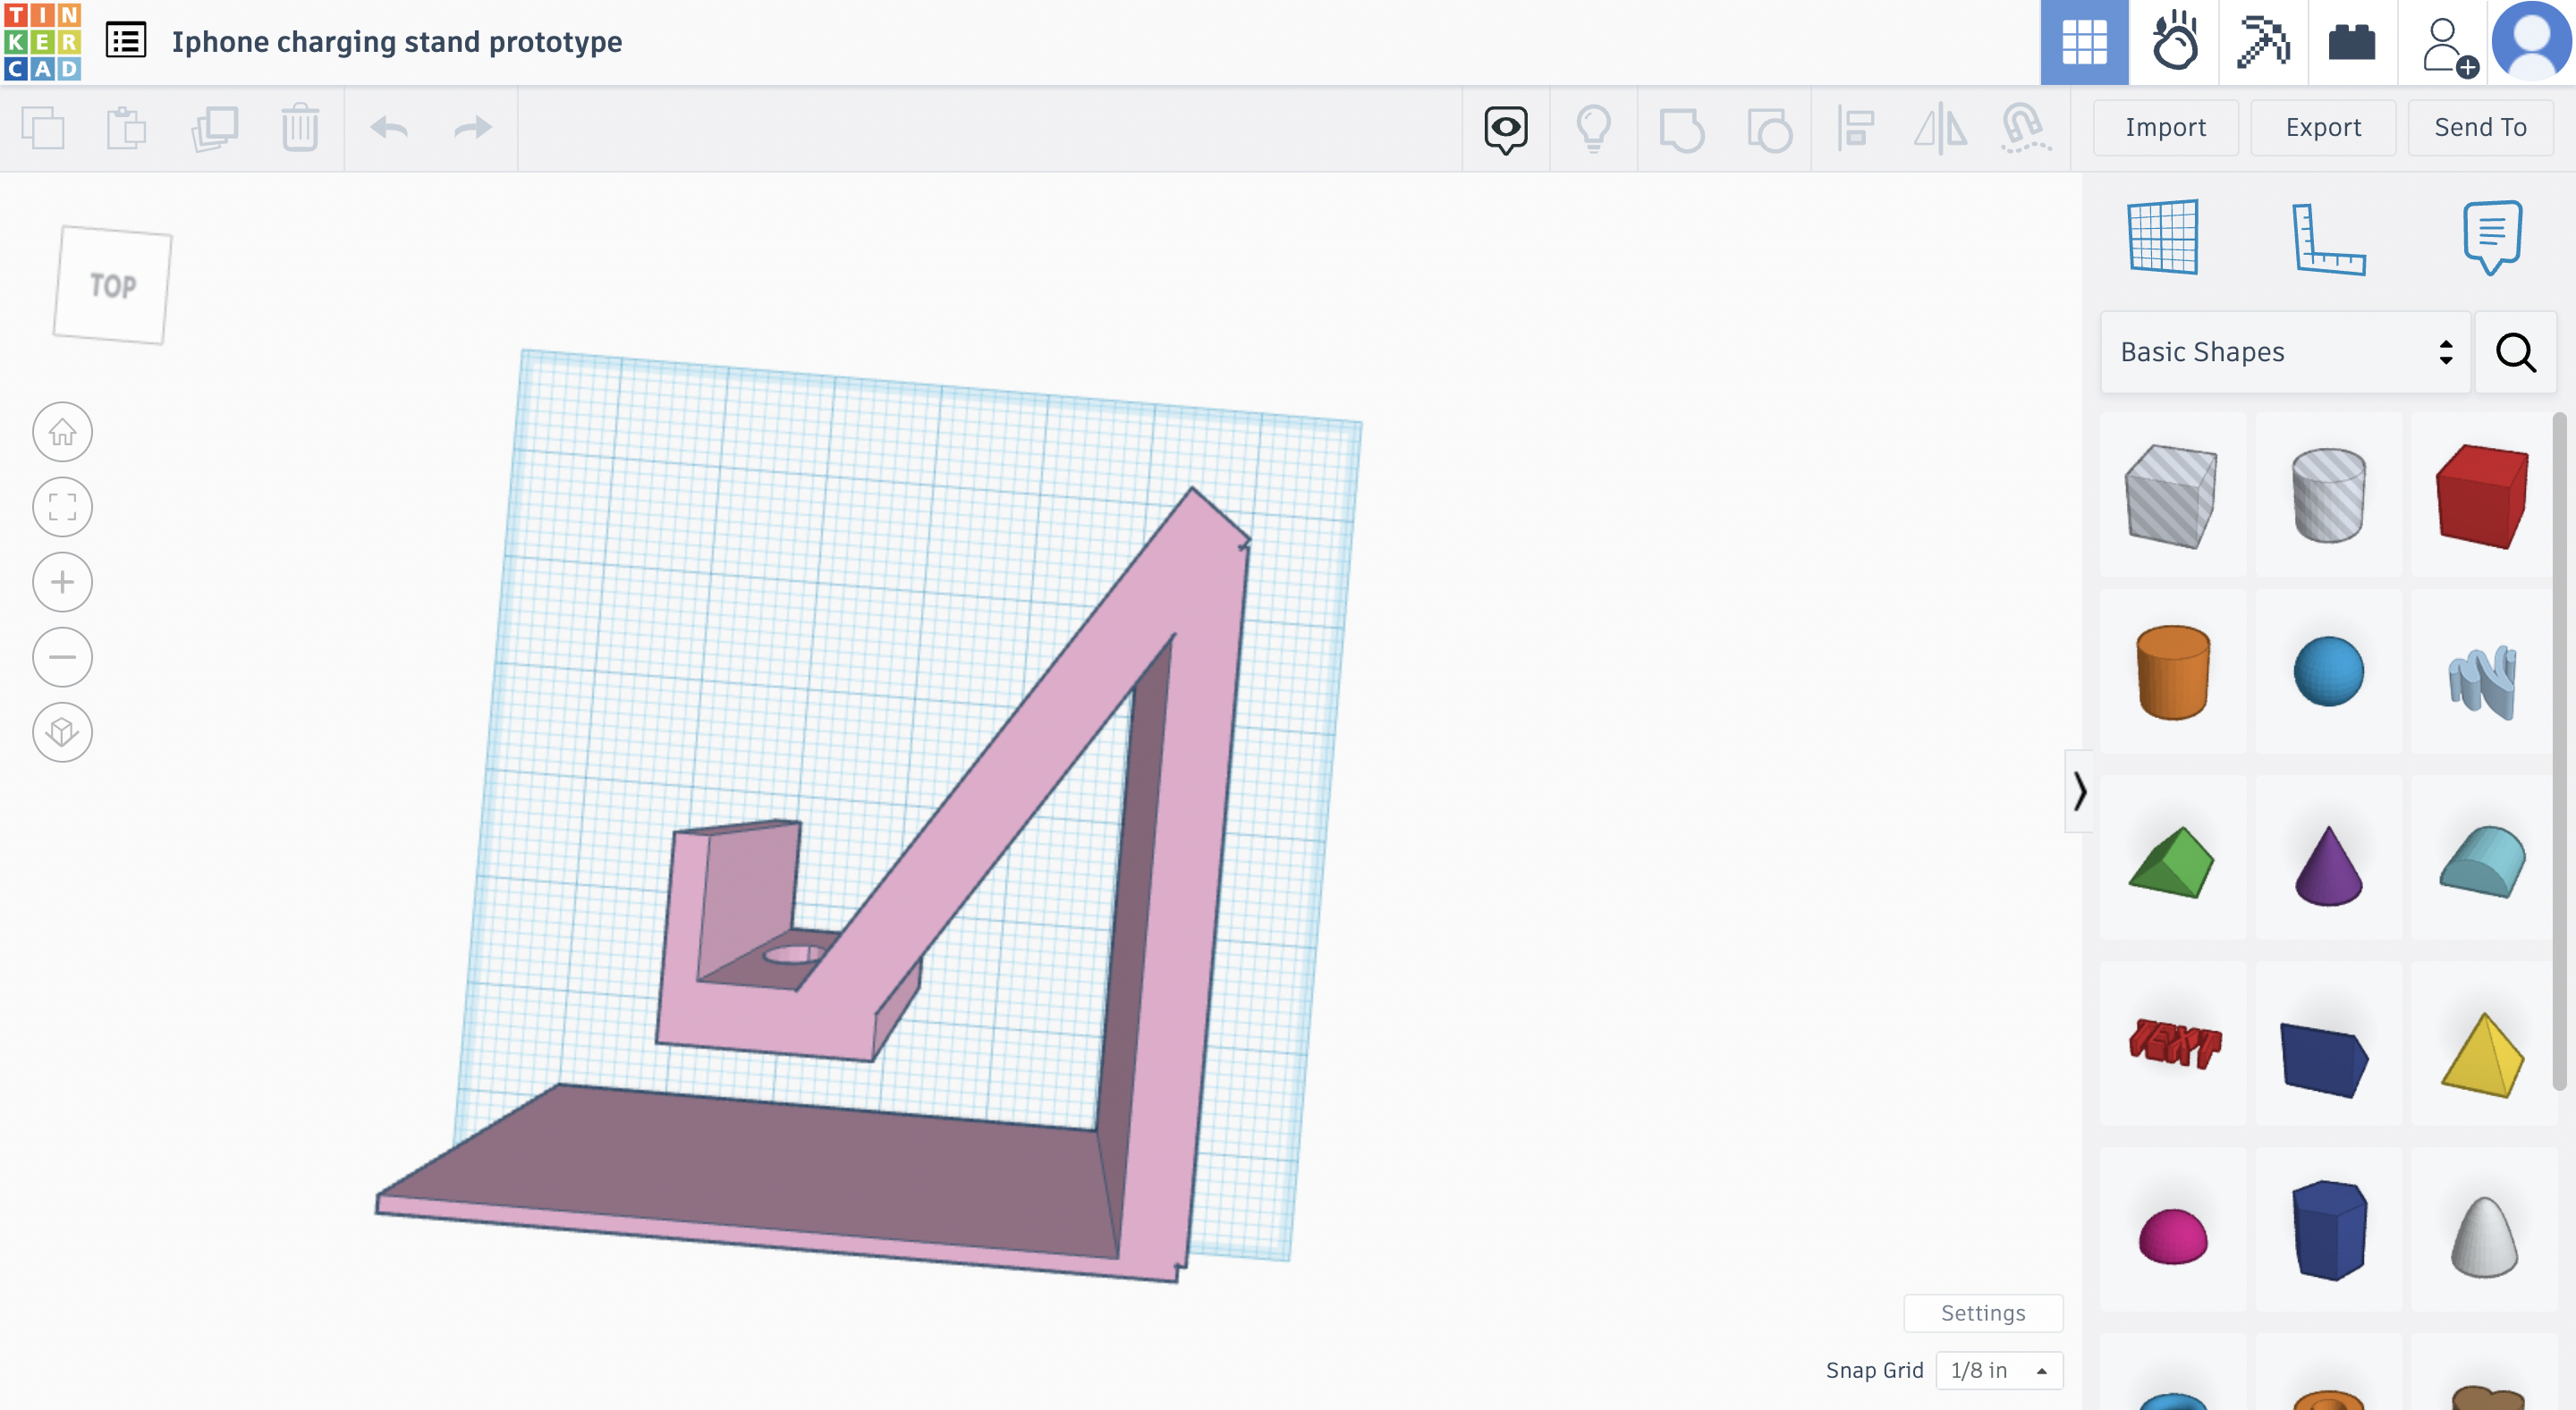Toggle the Fit to view zoom toggle
This screenshot has width=2576, height=1410.
click(x=63, y=505)
